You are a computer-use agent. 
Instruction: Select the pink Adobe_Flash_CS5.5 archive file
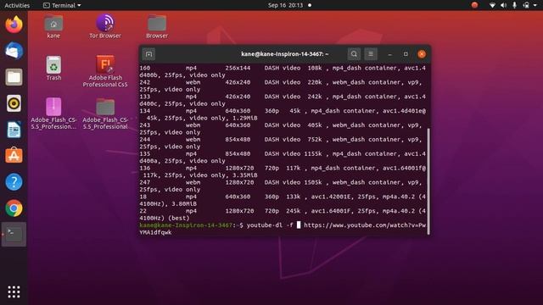pos(53,114)
